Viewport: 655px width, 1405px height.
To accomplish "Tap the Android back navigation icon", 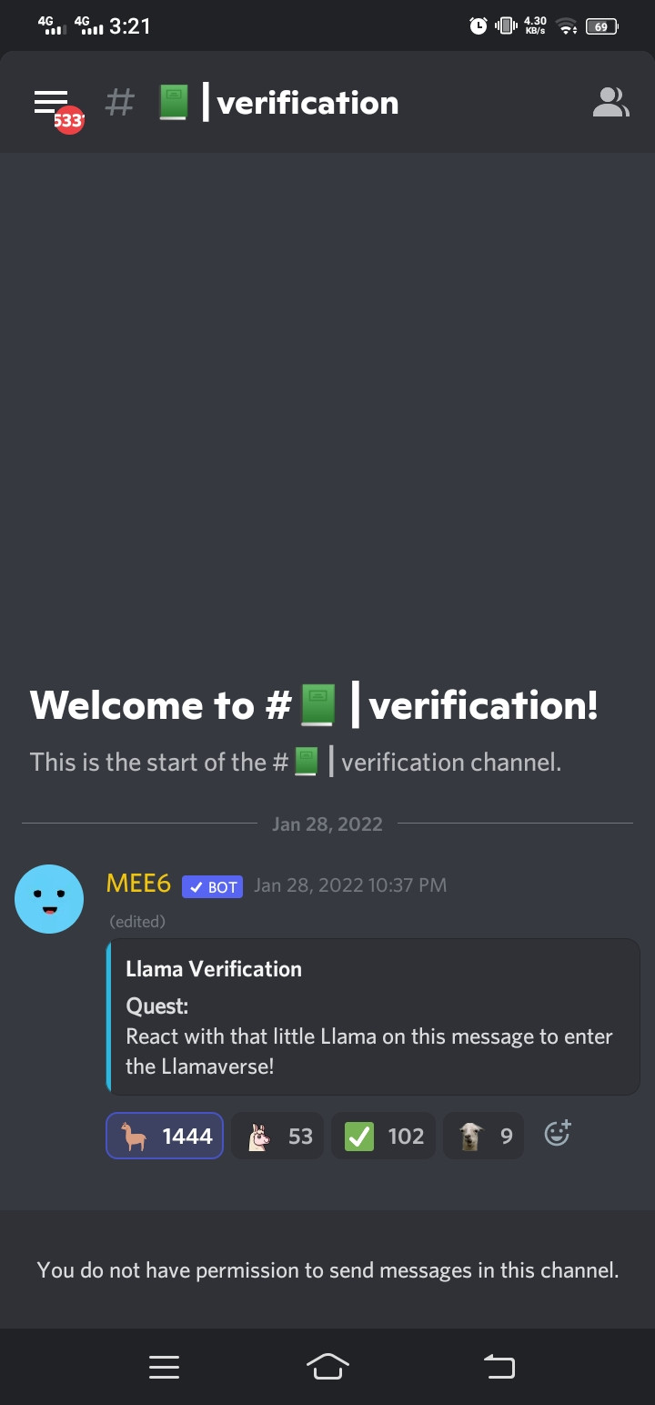I will 499,1366.
